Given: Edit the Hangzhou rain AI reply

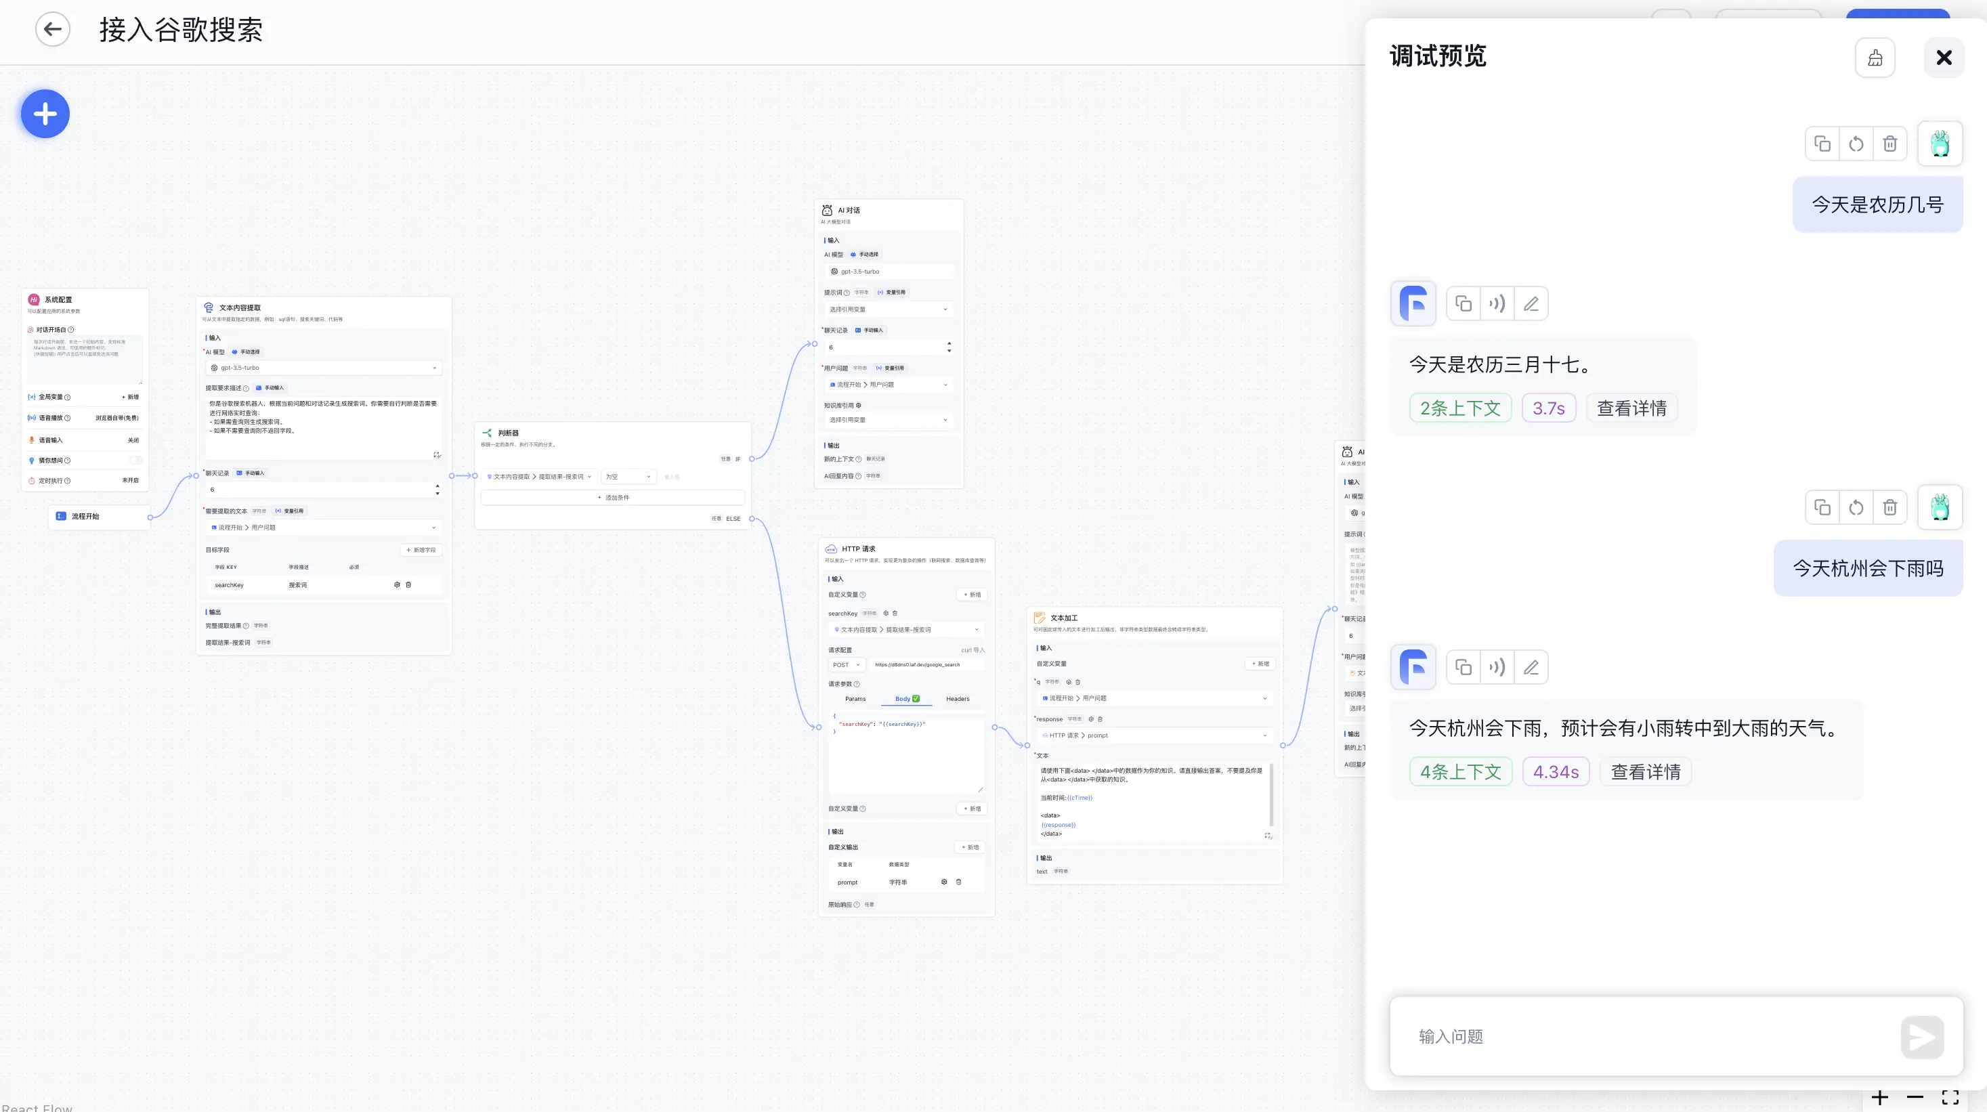Looking at the screenshot, I should [x=1531, y=668].
